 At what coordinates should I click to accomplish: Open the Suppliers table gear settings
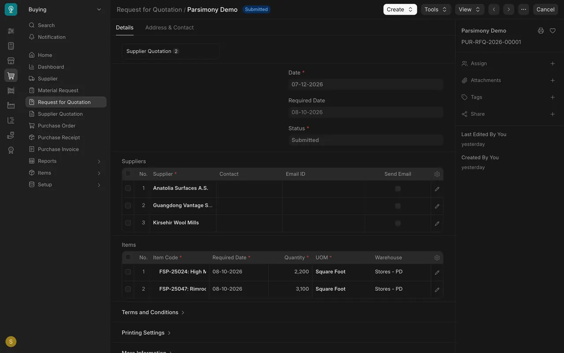tap(437, 174)
